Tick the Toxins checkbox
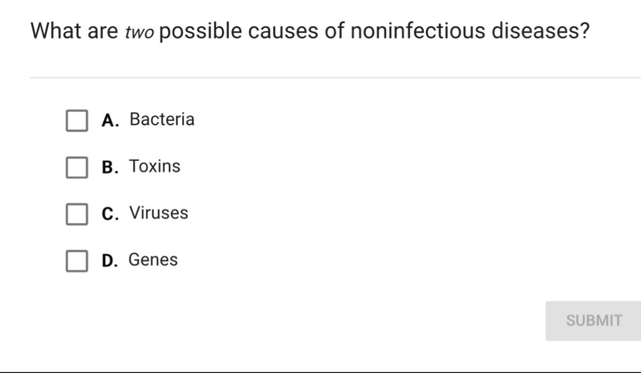Viewport: 641px width, 373px height. 77,167
